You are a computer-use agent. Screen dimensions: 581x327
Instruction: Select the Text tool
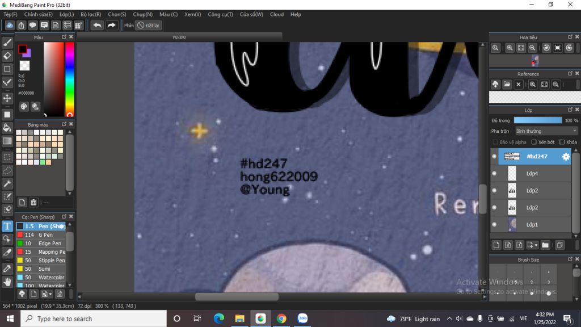[x=7, y=226]
